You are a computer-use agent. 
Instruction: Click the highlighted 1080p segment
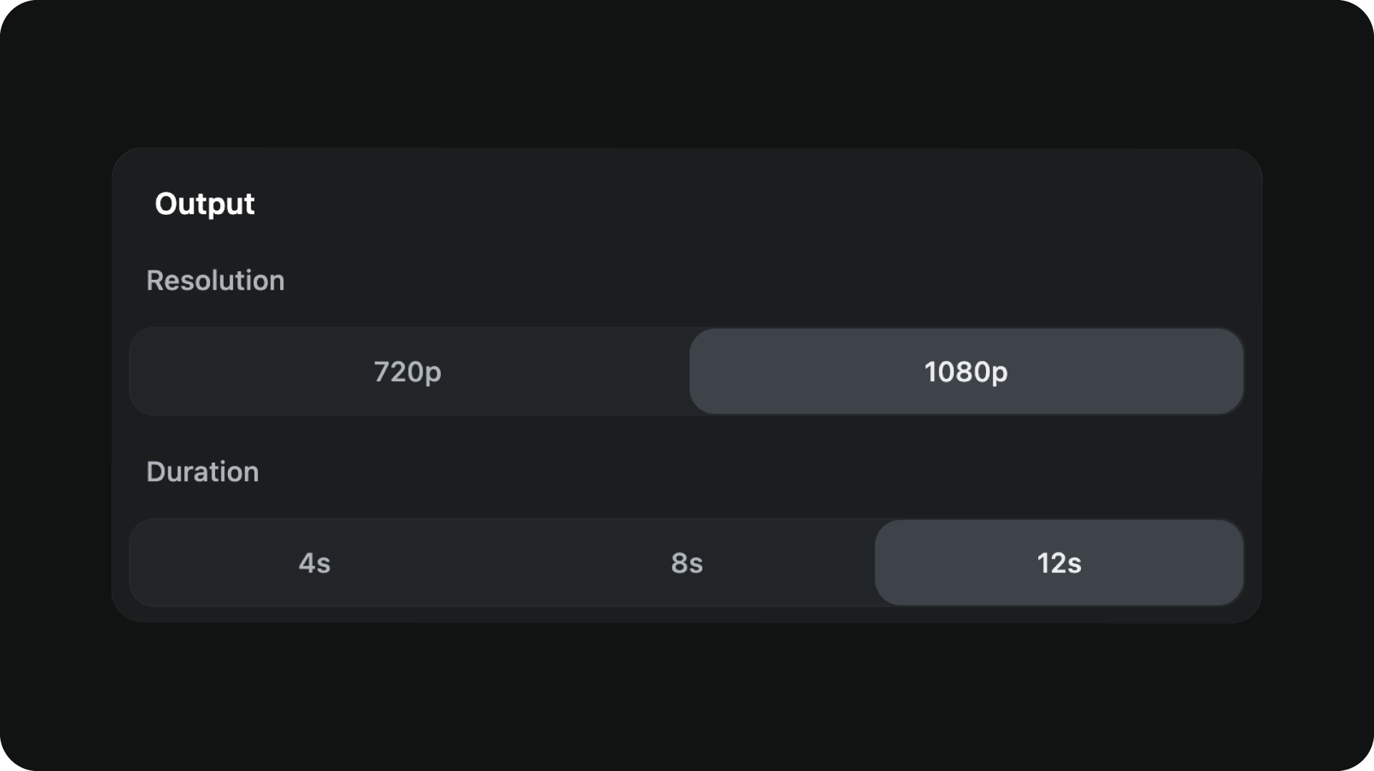(x=966, y=371)
